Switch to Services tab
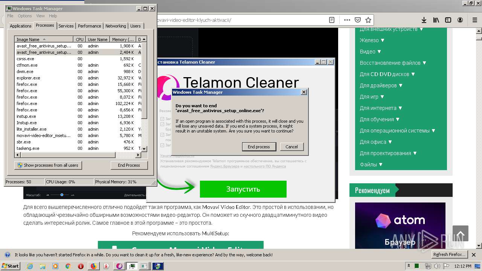This screenshot has height=271, width=482. 66,26
